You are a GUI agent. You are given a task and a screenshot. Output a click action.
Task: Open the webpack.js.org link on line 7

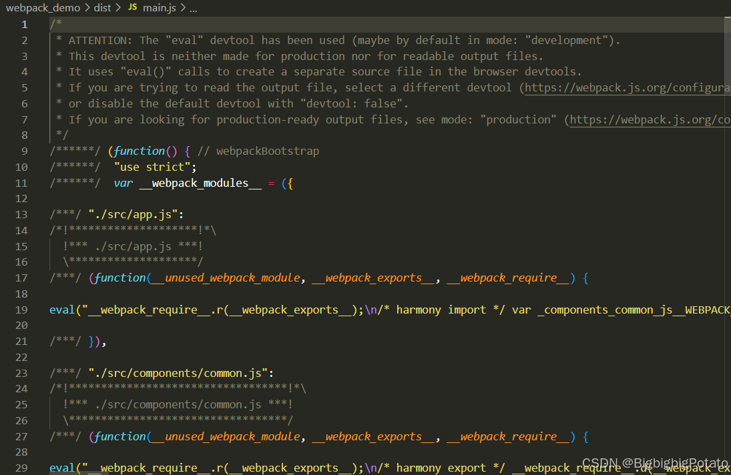point(650,119)
